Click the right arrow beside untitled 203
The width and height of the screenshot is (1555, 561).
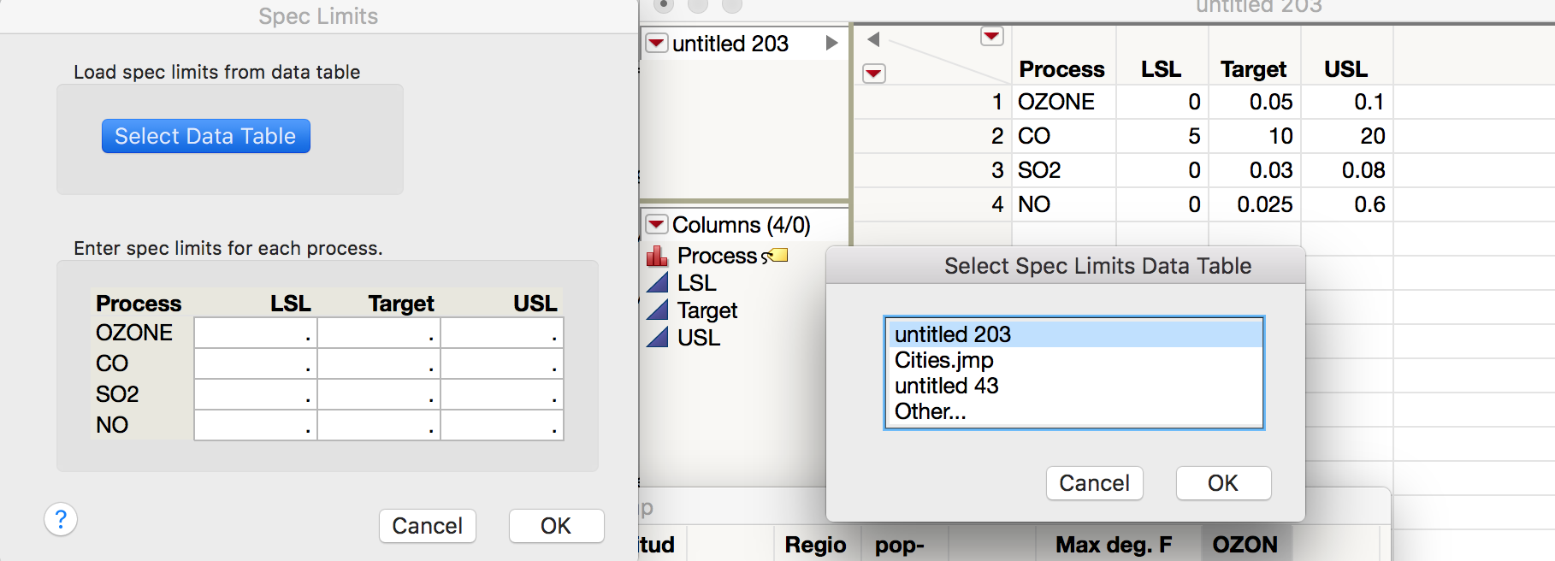(x=831, y=44)
